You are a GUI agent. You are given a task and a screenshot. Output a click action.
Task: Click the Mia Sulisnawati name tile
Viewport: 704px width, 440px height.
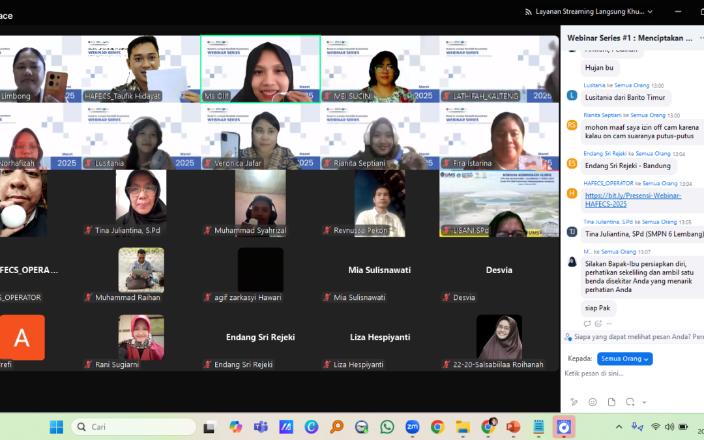click(379, 270)
